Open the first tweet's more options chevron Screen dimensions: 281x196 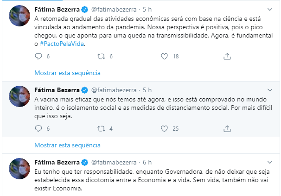point(270,9)
